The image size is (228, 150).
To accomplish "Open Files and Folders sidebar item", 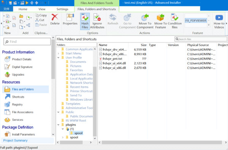I will coord(25,89).
